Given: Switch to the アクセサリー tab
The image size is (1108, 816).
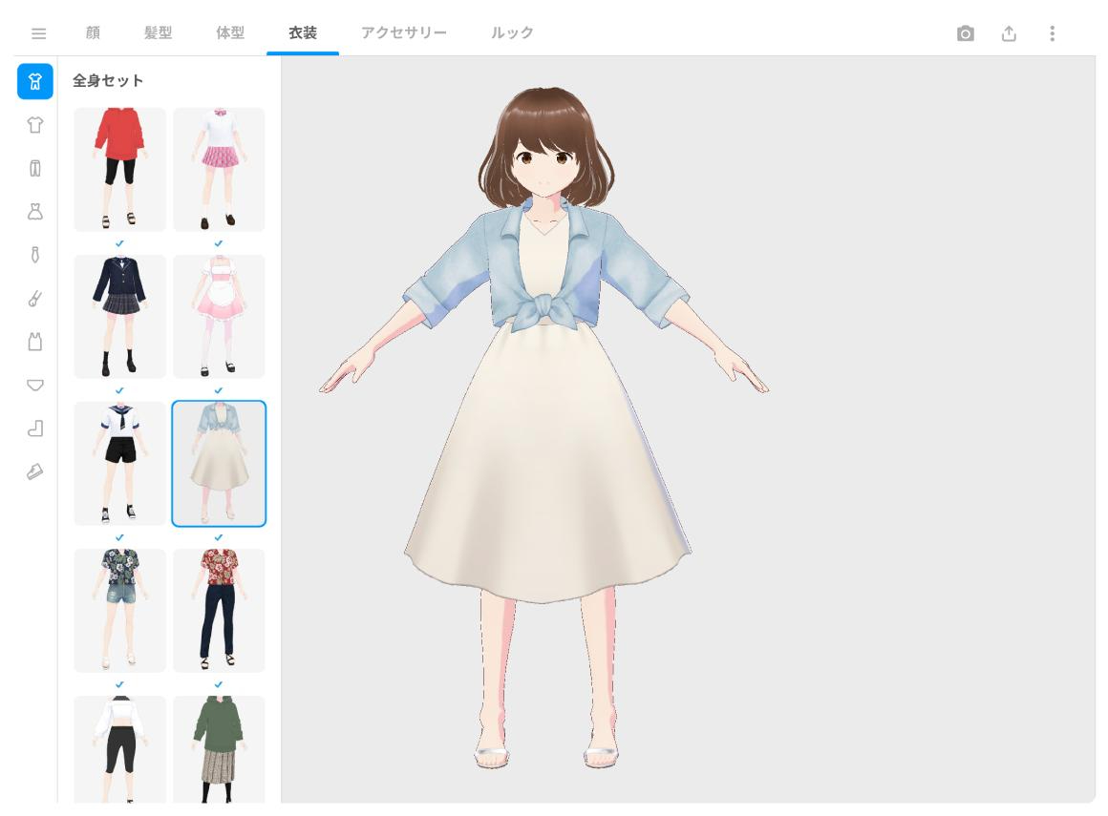Looking at the screenshot, I should point(403,32).
